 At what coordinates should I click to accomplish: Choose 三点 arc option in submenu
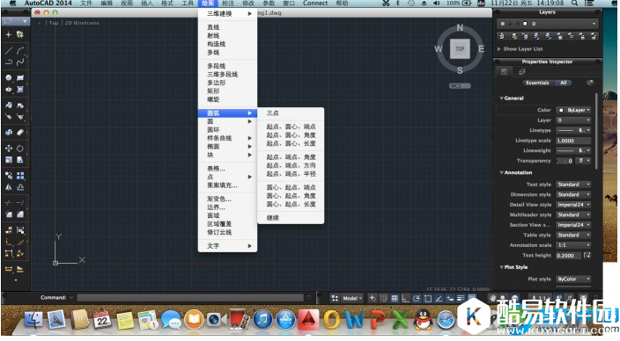tap(291, 112)
